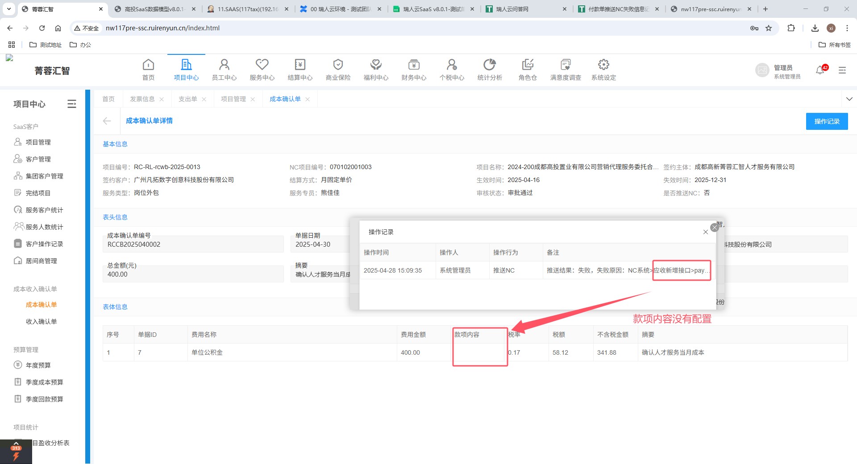Close the 成本确认单 page tab
Screen dimensions: 857x464
[308, 99]
